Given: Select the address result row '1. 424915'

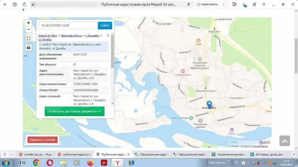Looking at the screenshot, I should point(73,46).
